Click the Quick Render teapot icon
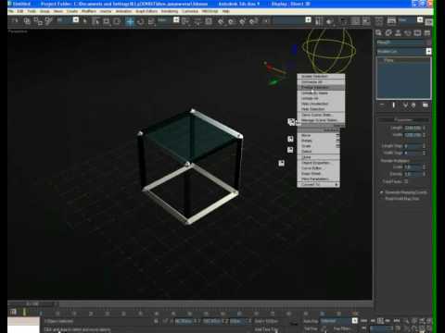This screenshot has height=333, width=445. [x=428, y=22]
